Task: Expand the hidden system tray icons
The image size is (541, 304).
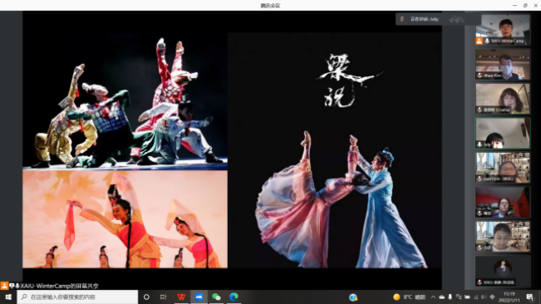Action: pos(433,297)
